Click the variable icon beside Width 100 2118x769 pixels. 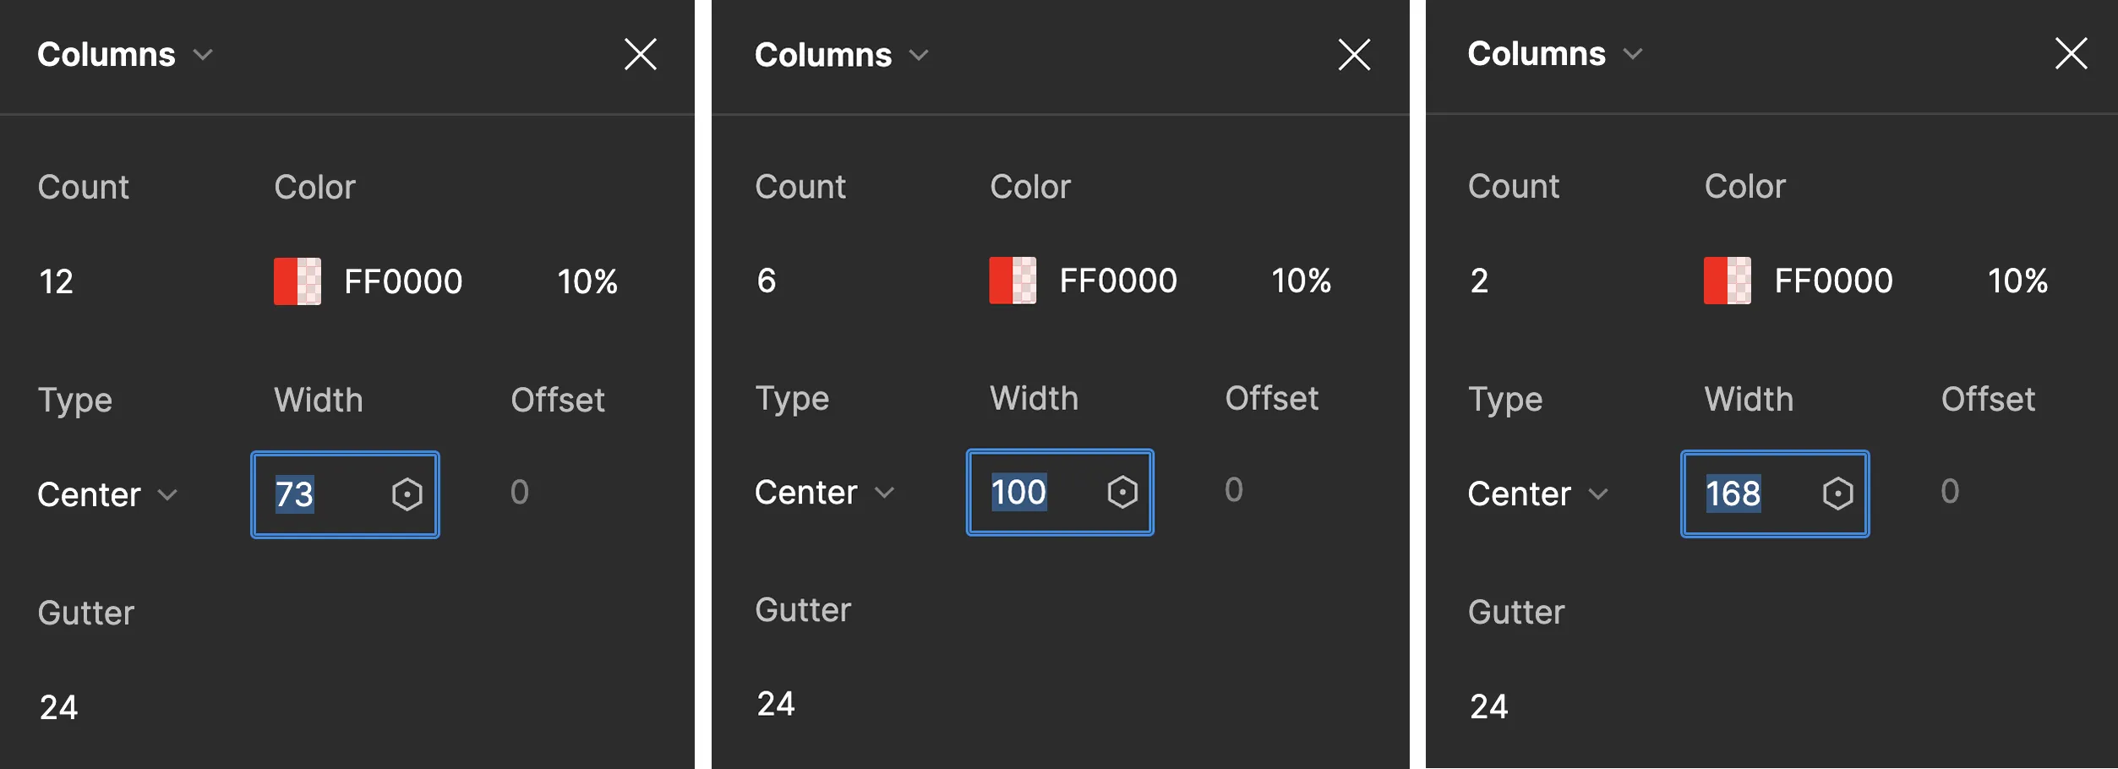pos(1122,492)
